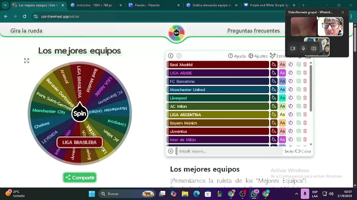Duplicate the Inter de Milán entry

299,139
